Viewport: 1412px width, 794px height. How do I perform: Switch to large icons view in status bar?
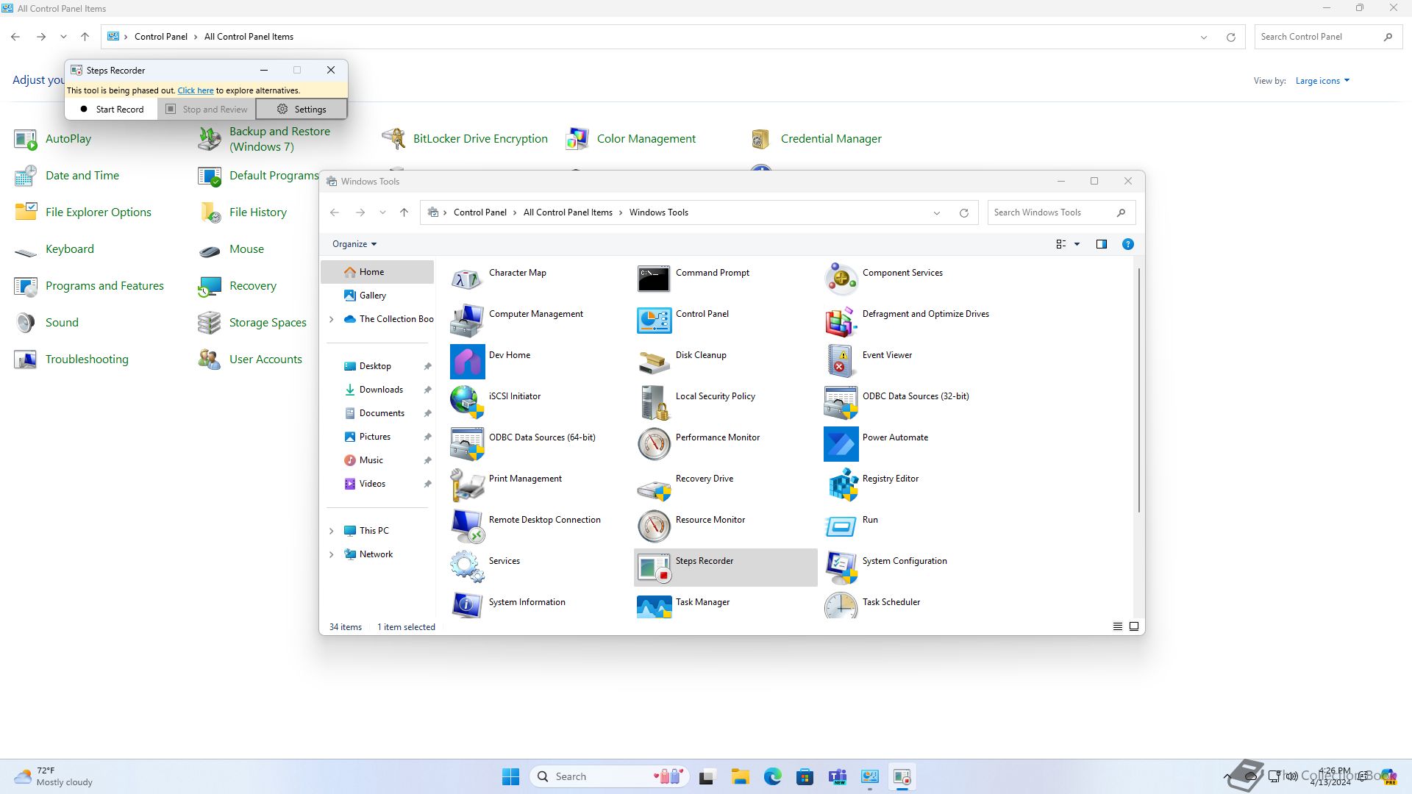(x=1134, y=626)
